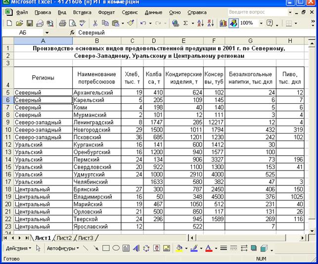The width and height of the screenshot is (318, 264).
Task: Click the Введите вопрос help box
Action: point(255,11)
